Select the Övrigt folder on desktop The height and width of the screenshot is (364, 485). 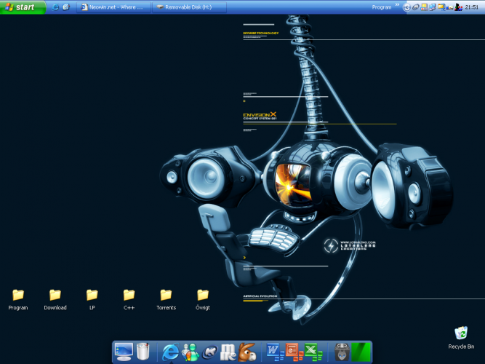point(203,296)
